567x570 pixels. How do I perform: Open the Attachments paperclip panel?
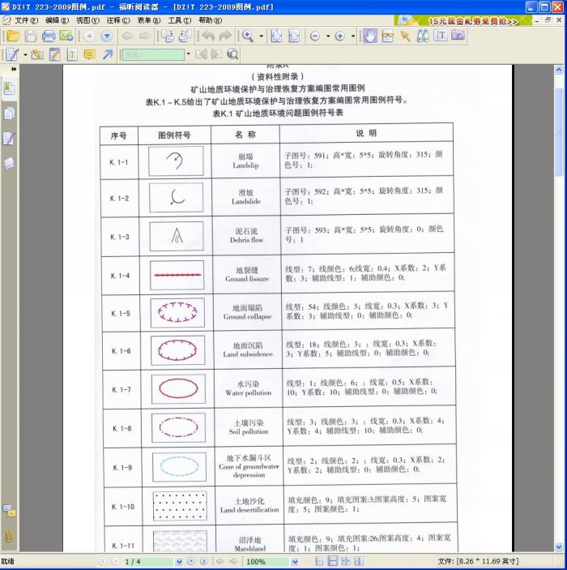pyautogui.click(x=9, y=536)
